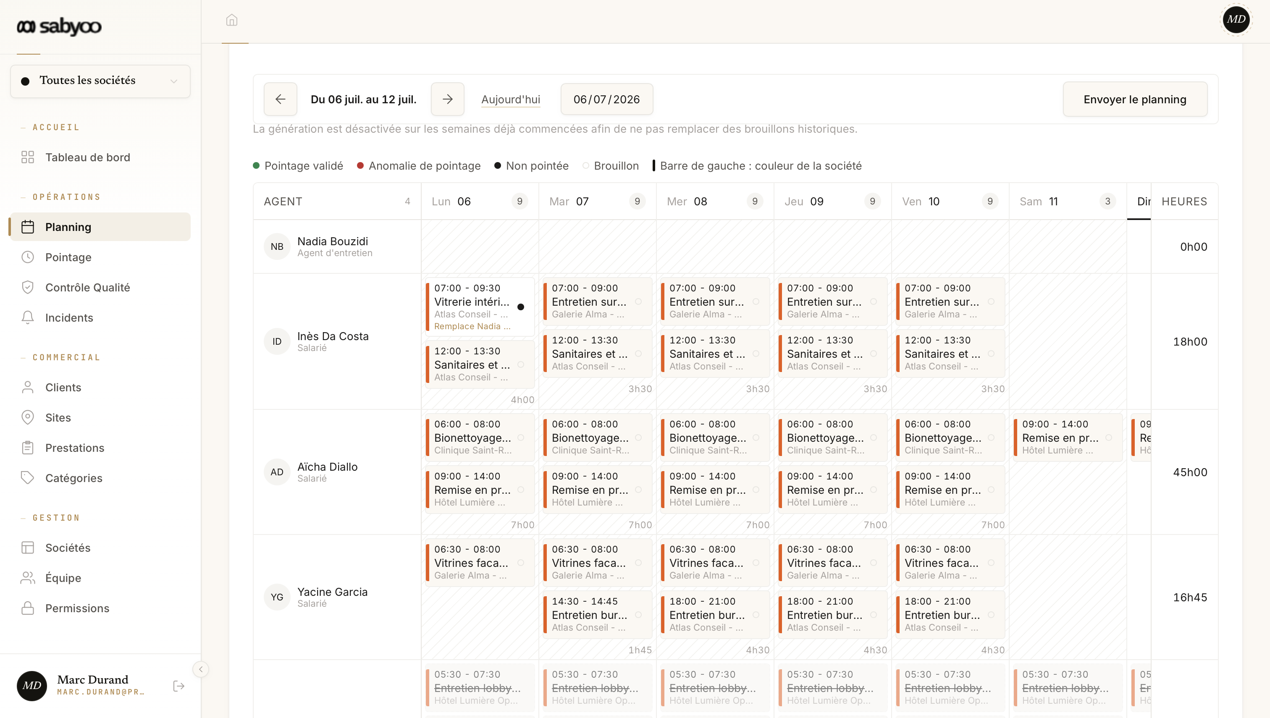Image resolution: width=1270 pixels, height=718 pixels.
Task: Click the Sites map pin icon
Action: [x=28, y=417]
